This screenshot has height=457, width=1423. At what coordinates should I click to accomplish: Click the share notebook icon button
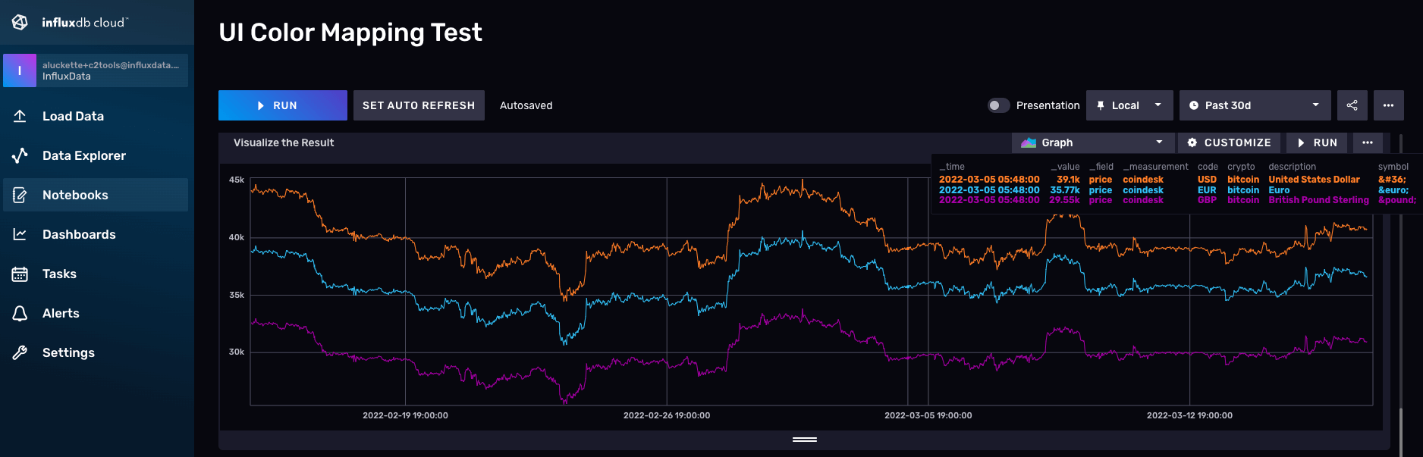(1352, 105)
